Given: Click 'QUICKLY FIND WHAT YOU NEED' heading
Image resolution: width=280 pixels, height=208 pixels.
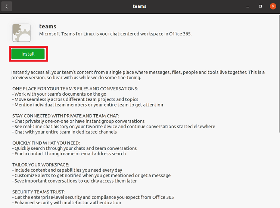Looking at the screenshot, I should pos(46,143).
